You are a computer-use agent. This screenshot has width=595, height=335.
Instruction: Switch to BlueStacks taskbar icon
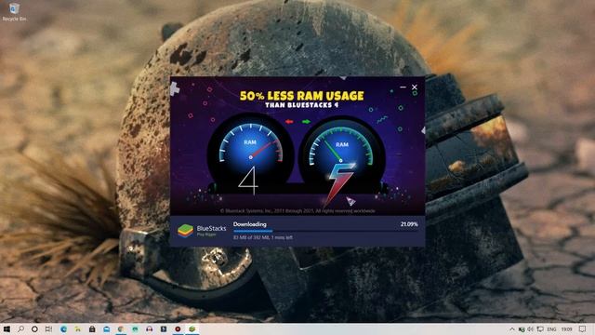coord(192,329)
